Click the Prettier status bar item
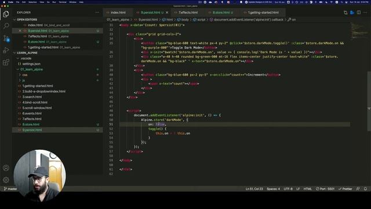This screenshot has height=209, width=371. pyautogui.click(x=345, y=189)
